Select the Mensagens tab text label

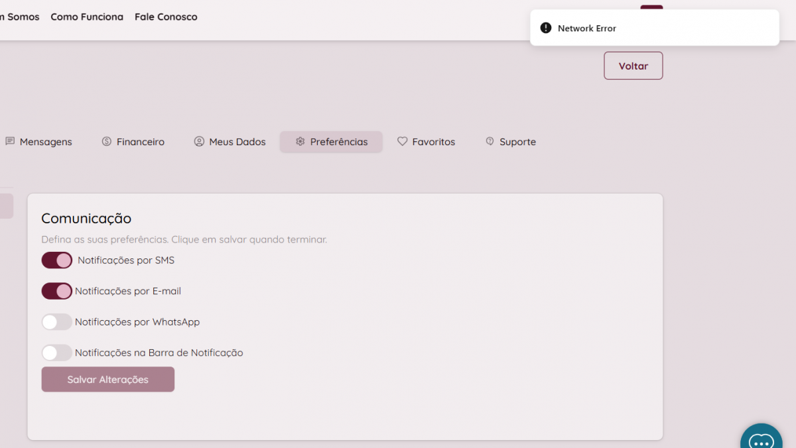[46, 142]
